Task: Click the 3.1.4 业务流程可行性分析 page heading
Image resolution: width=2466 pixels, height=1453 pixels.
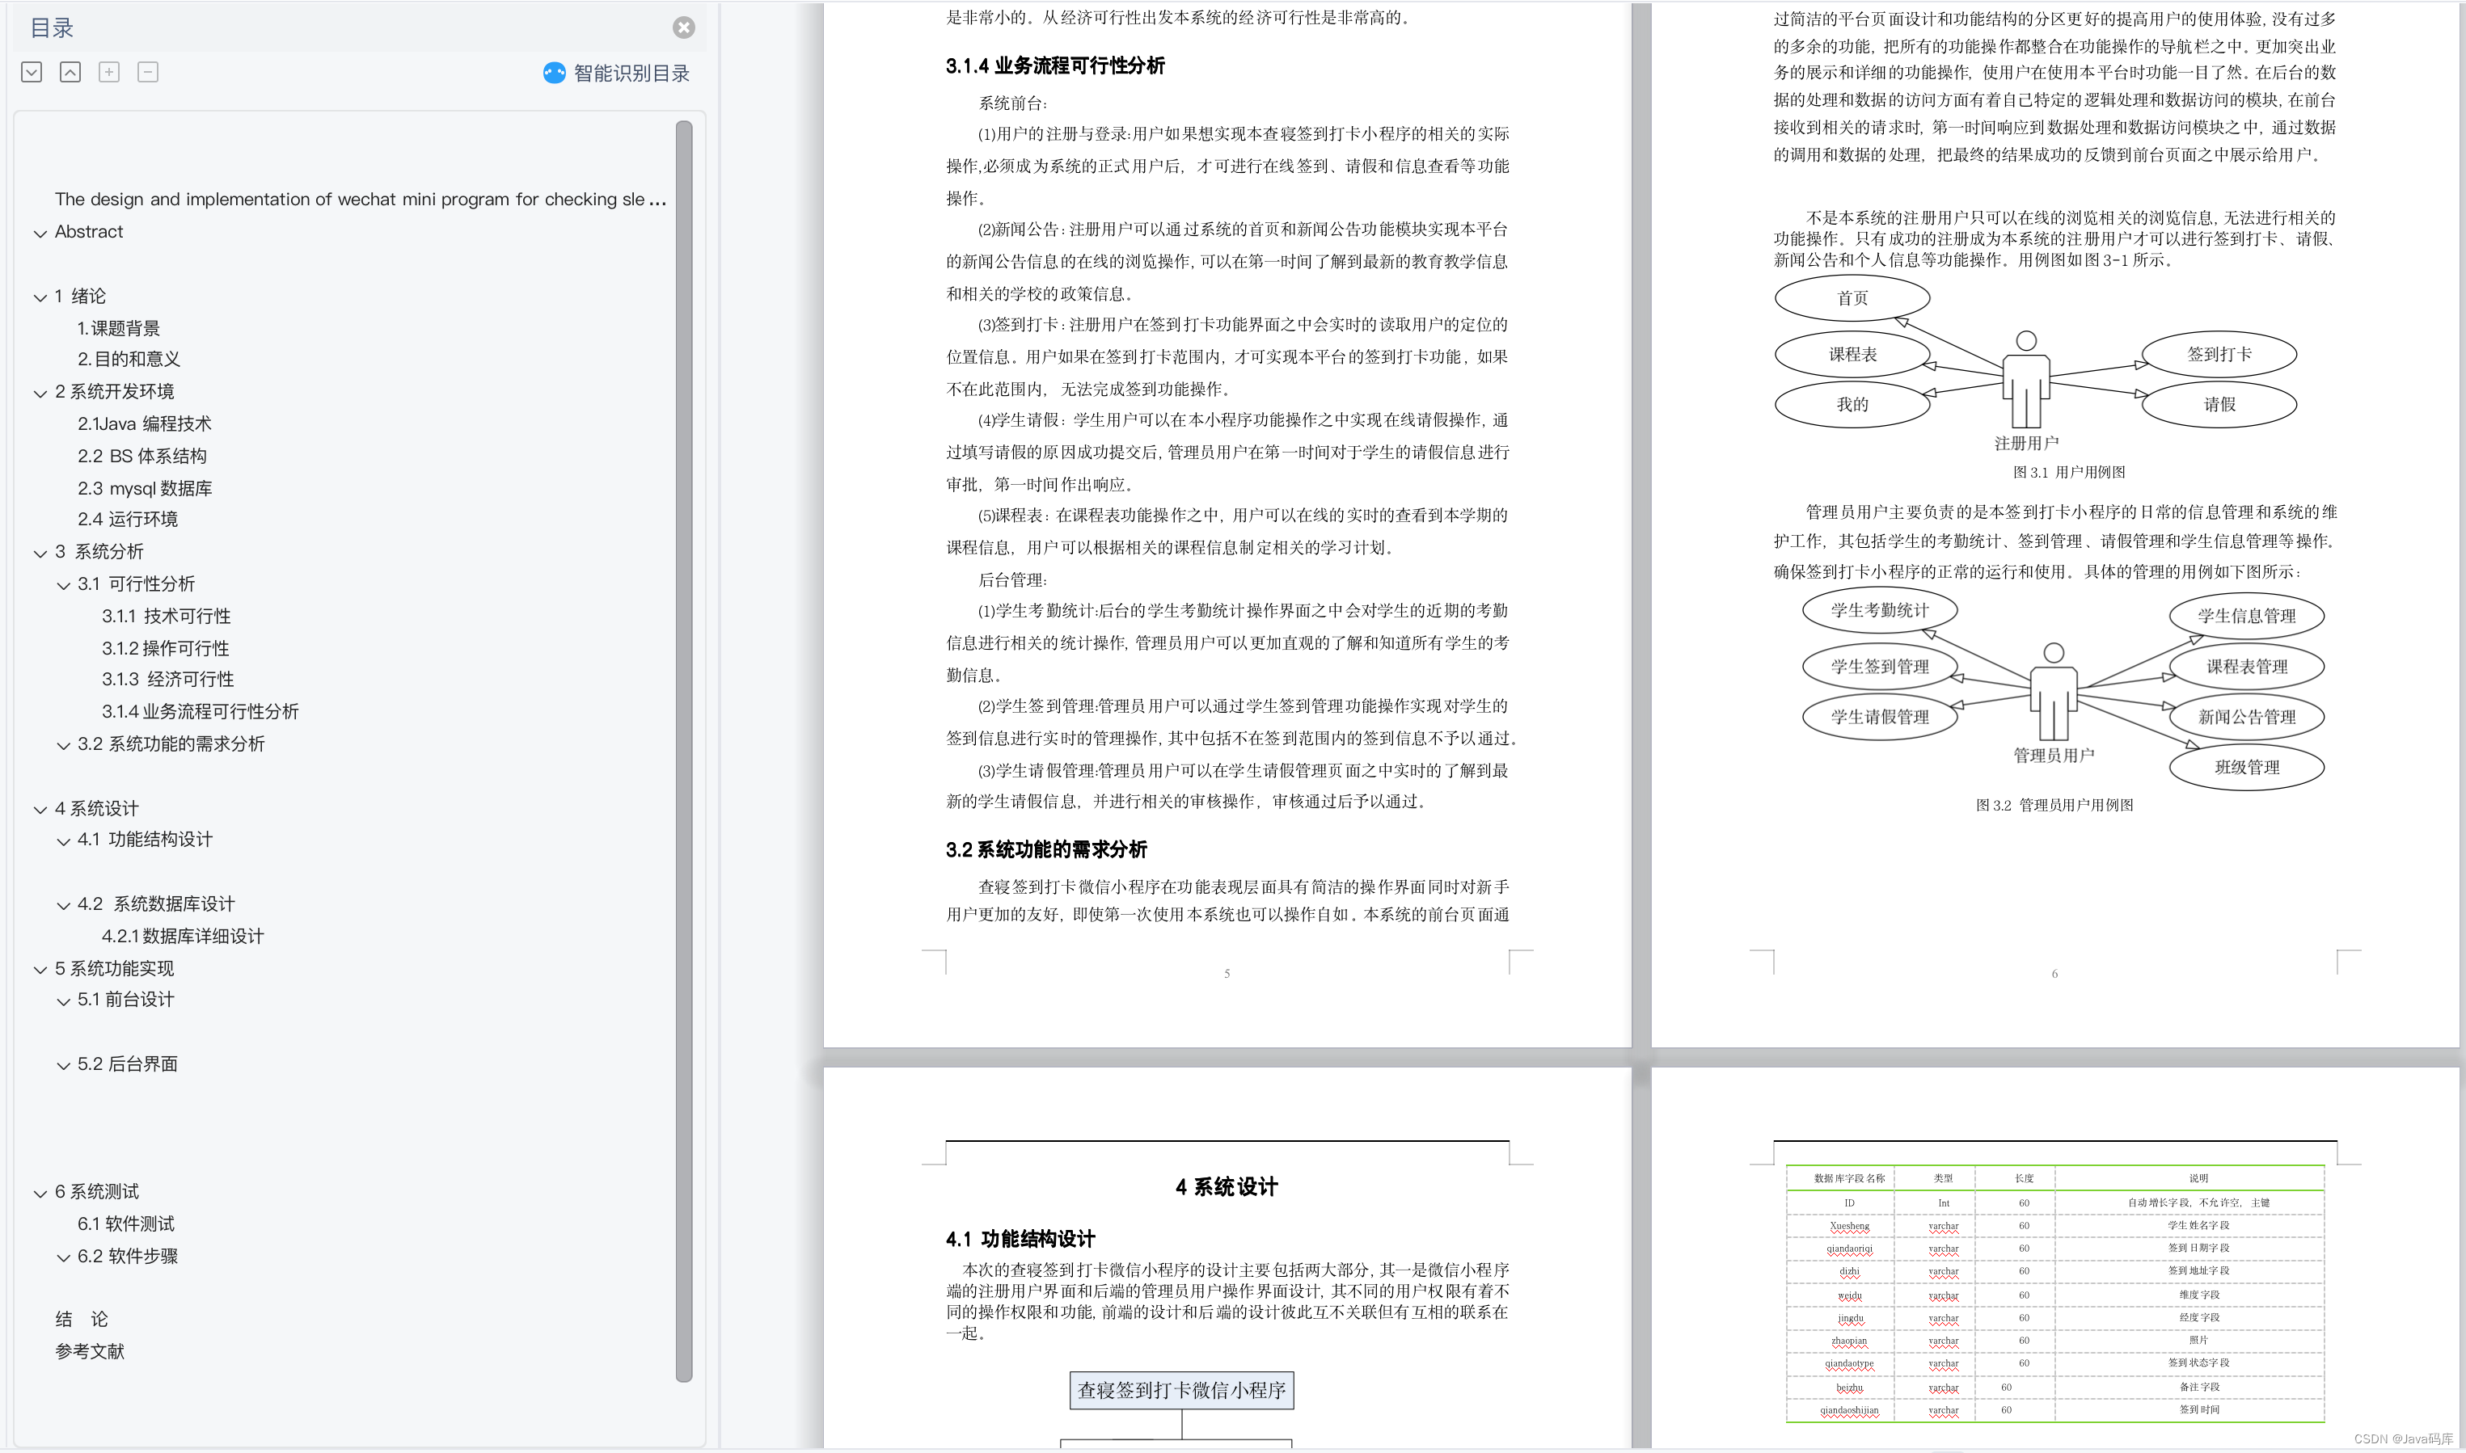Action: pos(1055,65)
